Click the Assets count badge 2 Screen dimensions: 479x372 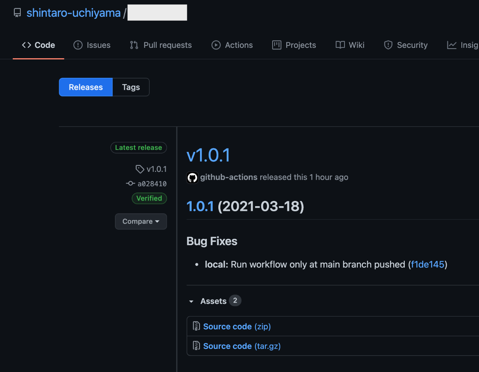pyautogui.click(x=235, y=301)
